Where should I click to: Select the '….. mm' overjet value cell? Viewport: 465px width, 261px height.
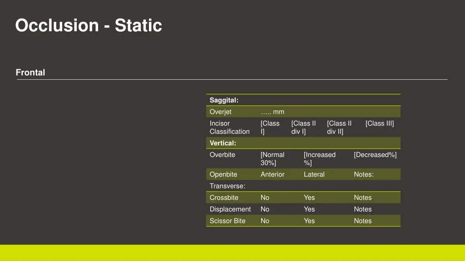[x=272, y=112]
